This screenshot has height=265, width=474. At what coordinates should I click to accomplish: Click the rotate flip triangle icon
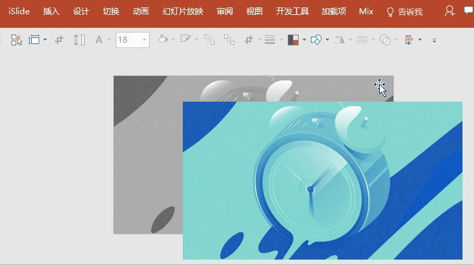(339, 39)
